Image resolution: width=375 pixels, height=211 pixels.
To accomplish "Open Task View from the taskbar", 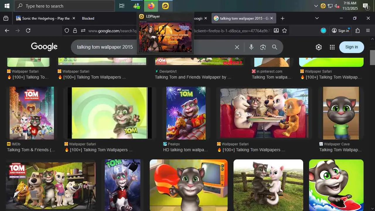I will click(x=122, y=6).
